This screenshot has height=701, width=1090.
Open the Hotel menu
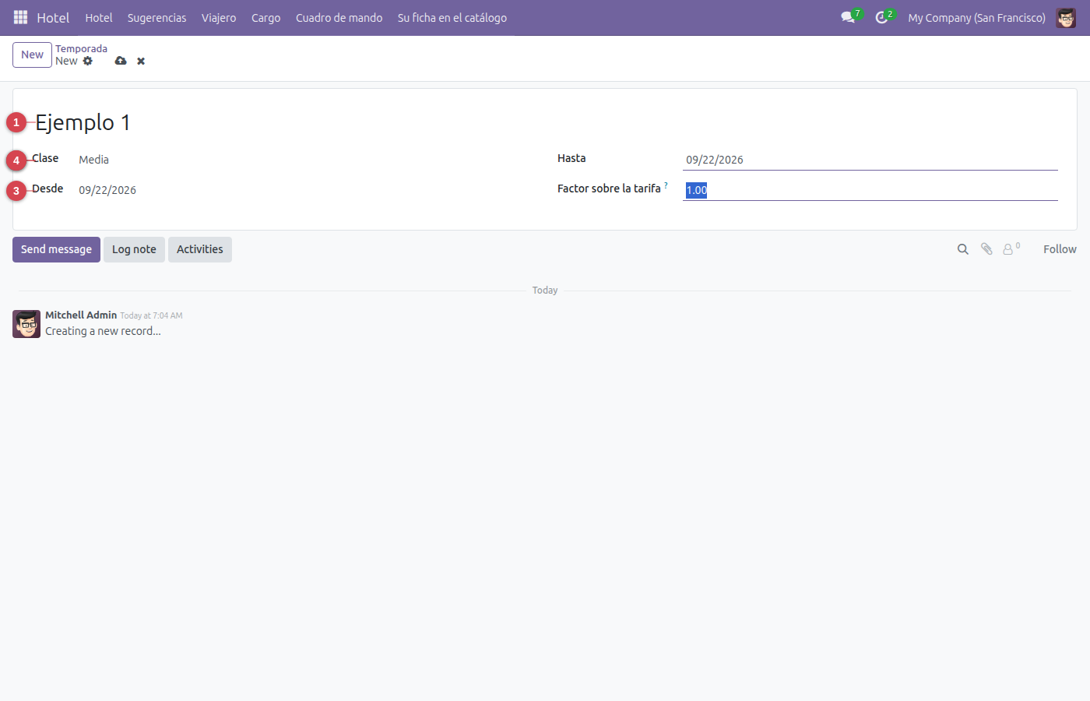[99, 17]
